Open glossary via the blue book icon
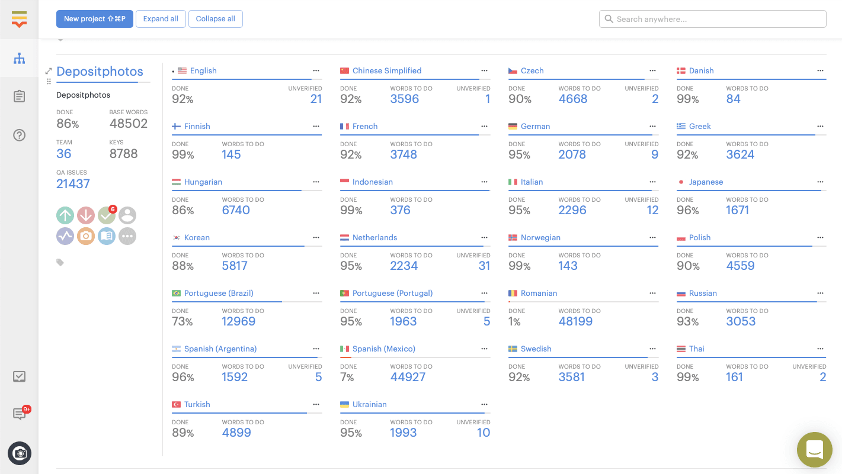842x474 pixels. (x=107, y=236)
